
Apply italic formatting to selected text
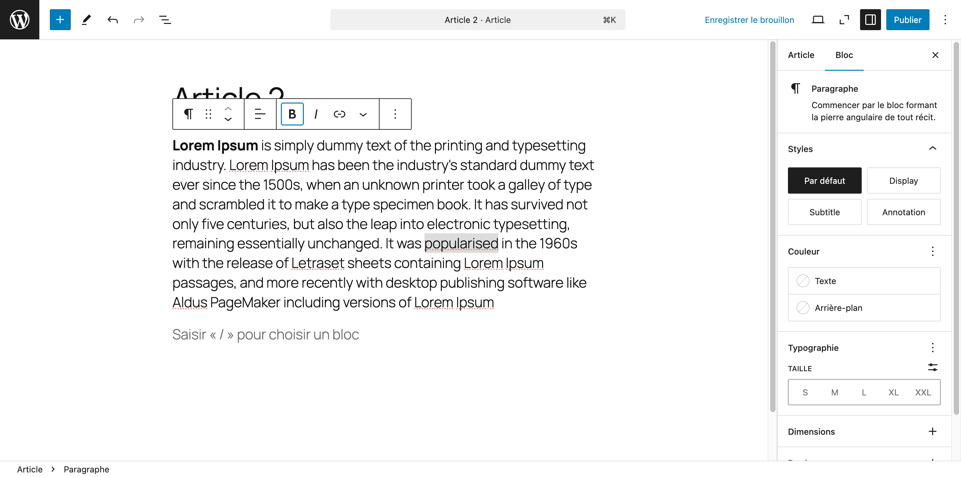[x=316, y=114]
